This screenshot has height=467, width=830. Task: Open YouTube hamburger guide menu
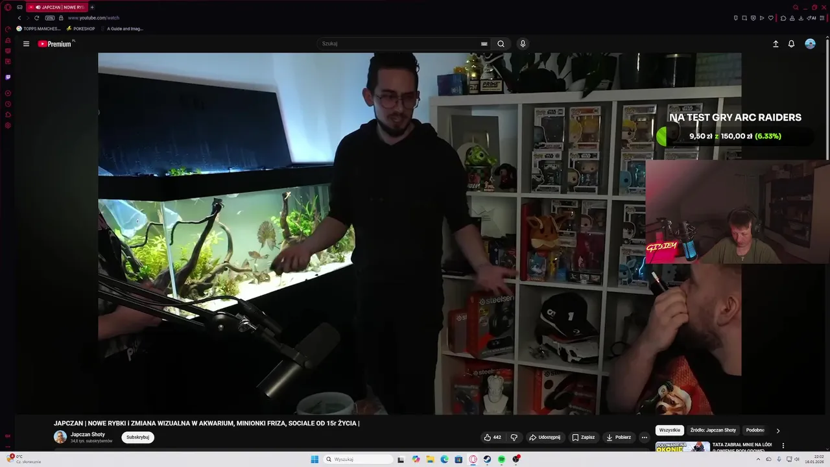(26, 44)
